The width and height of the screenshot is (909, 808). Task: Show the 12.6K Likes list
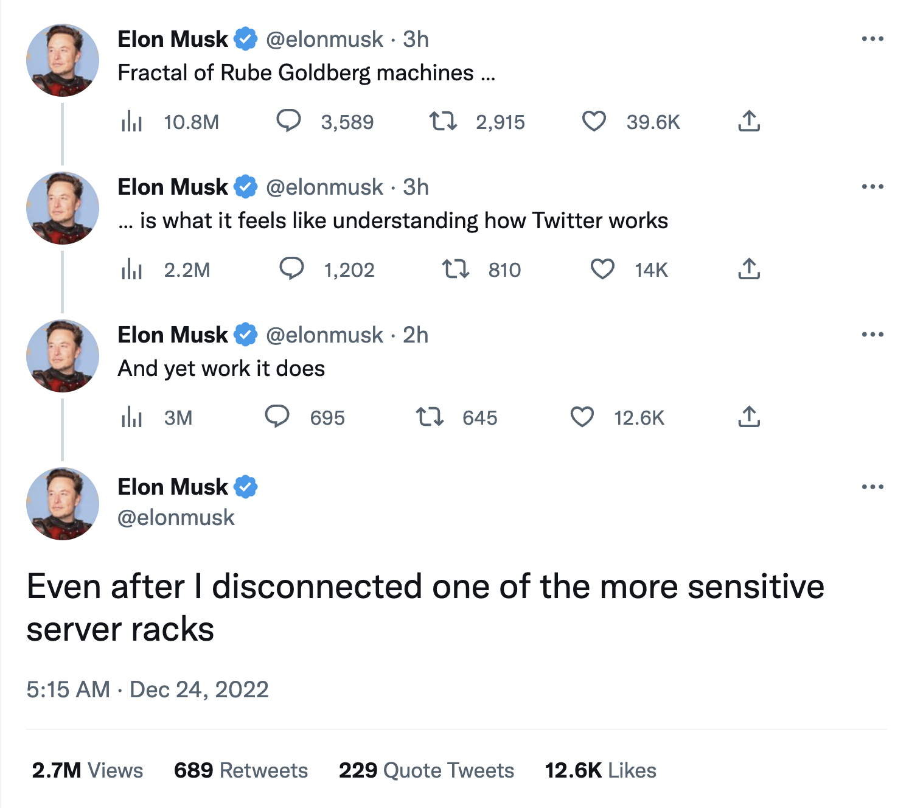pos(601,770)
